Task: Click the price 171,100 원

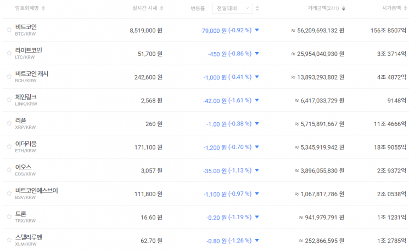Action: tap(148, 147)
